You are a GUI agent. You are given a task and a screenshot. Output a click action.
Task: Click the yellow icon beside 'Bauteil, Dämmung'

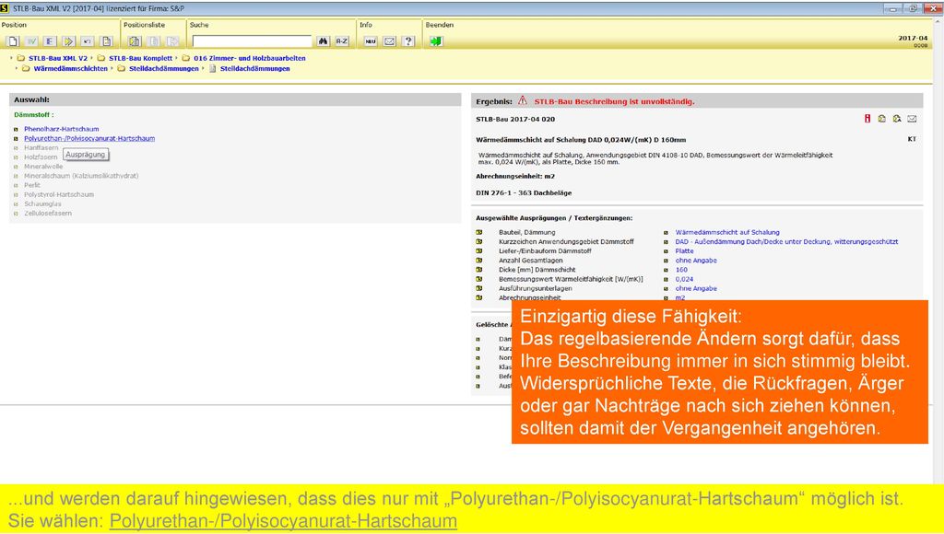pos(479,232)
